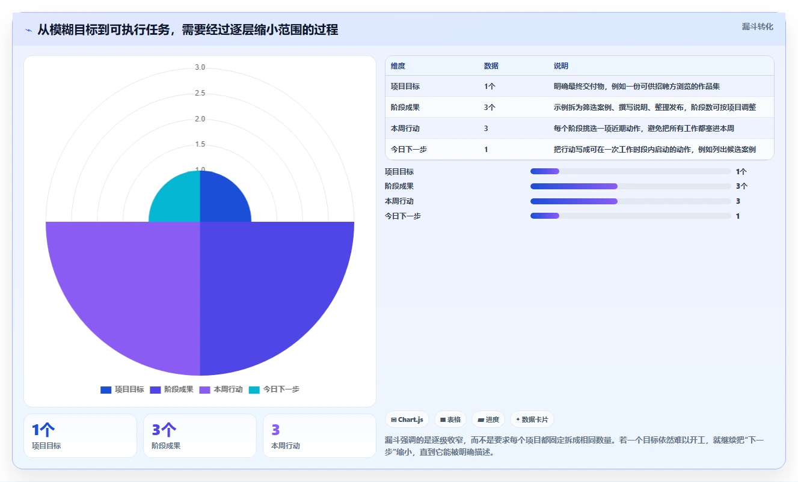
Task: Click the 今日下一步 progress row label
Action: (x=403, y=216)
